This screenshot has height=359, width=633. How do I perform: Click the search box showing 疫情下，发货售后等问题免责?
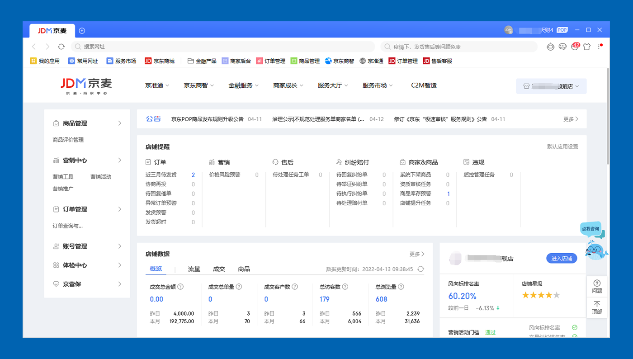tap(459, 47)
